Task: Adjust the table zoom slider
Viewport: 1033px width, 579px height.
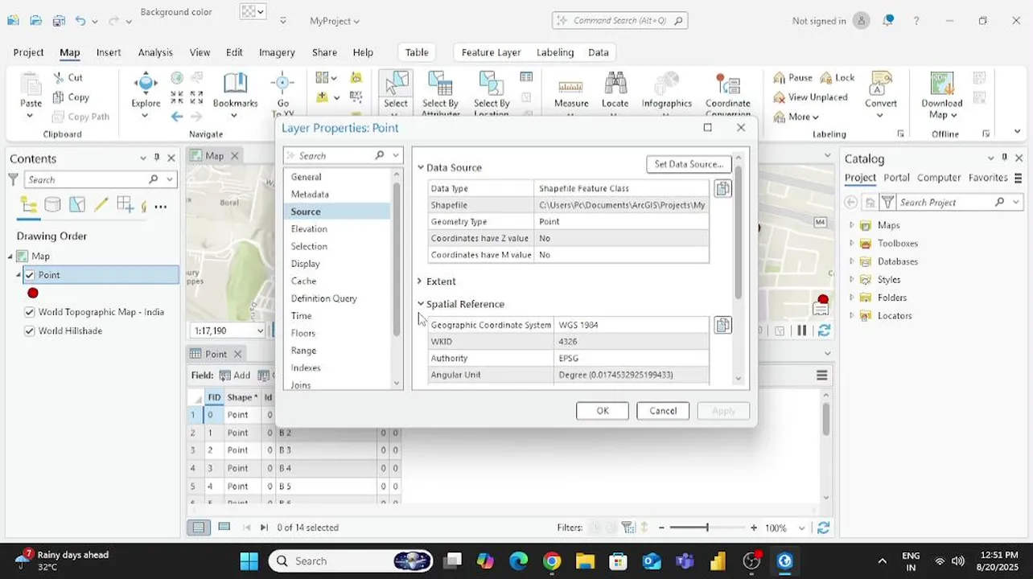Action: 707,528
